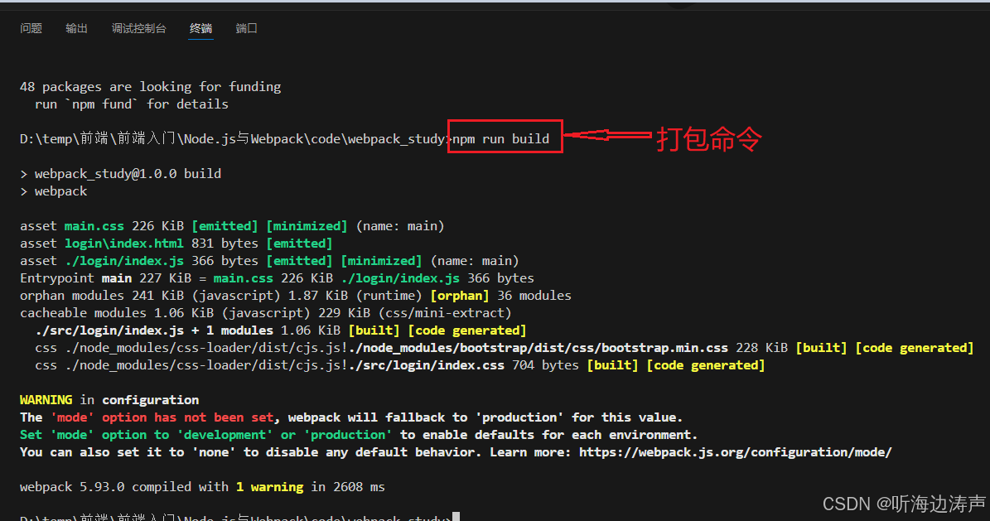Click the '1 warning' yellow text
Screen dimensions: 990x521
click(269, 487)
